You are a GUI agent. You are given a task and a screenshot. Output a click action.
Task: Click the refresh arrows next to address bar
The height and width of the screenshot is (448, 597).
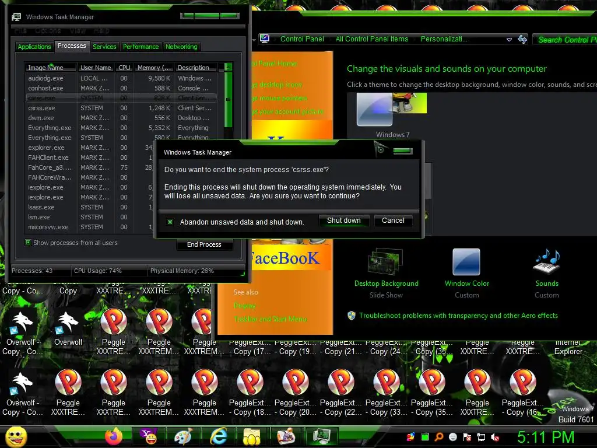[x=522, y=39]
